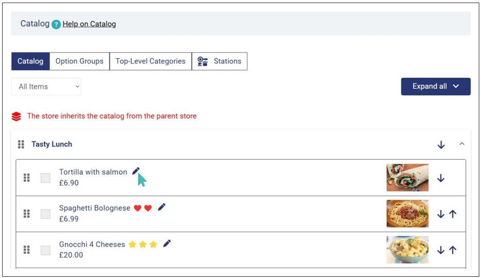Open the Top-Level Categories tab

pos(151,61)
